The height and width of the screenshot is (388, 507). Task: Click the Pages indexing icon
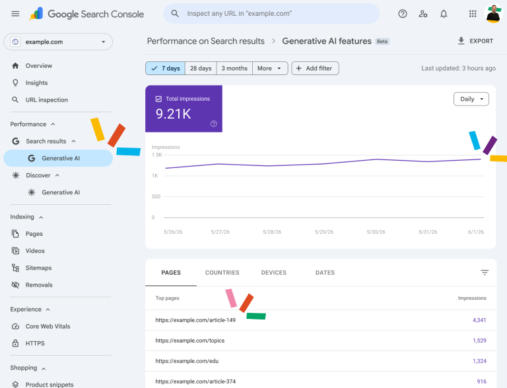(x=15, y=233)
